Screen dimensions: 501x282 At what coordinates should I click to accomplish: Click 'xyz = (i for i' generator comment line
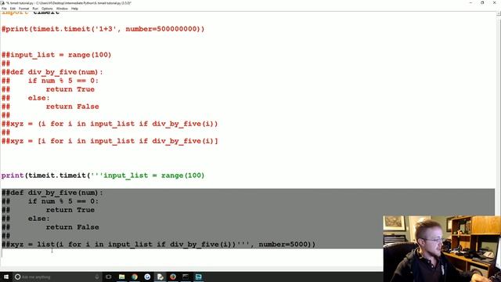coord(110,124)
